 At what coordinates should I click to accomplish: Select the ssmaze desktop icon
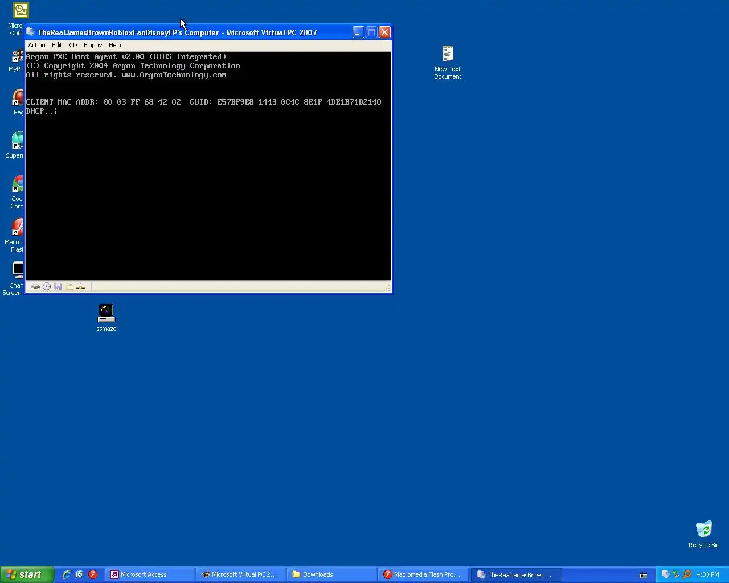pyautogui.click(x=107, y=318)
